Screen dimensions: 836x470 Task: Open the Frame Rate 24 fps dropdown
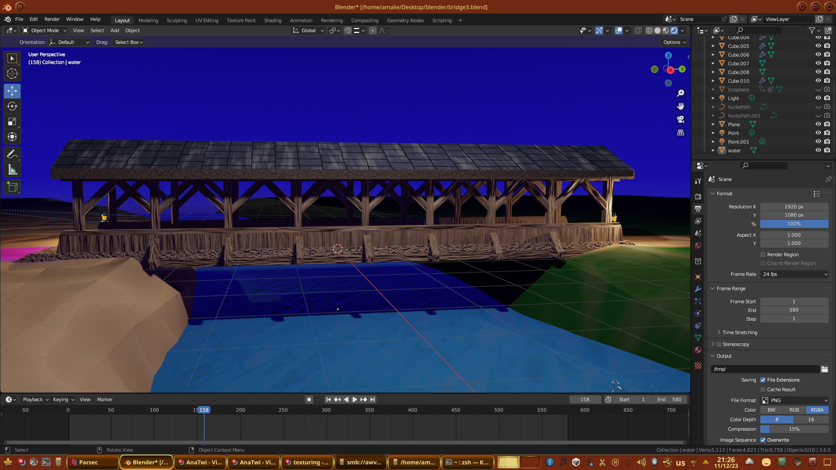click(794, 274)
